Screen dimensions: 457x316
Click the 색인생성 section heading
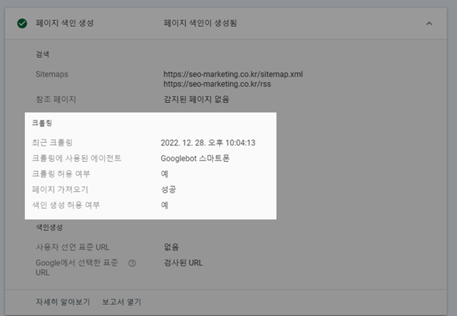[x=49, y=228]
